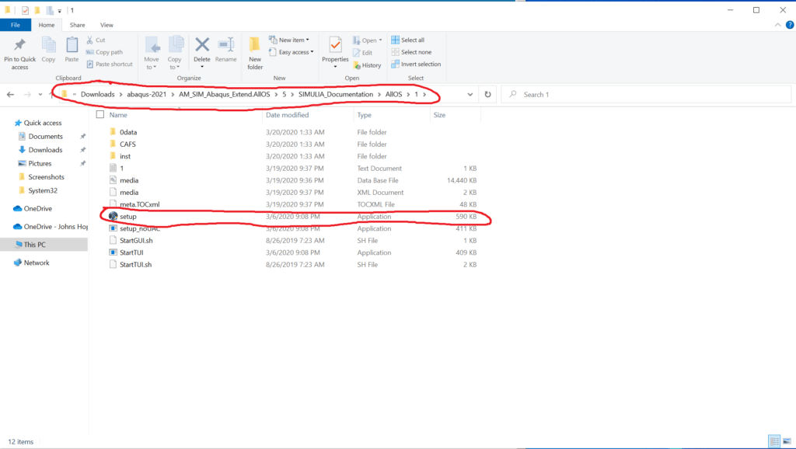Select This PC in navigation pane

[x=34, y=245]
